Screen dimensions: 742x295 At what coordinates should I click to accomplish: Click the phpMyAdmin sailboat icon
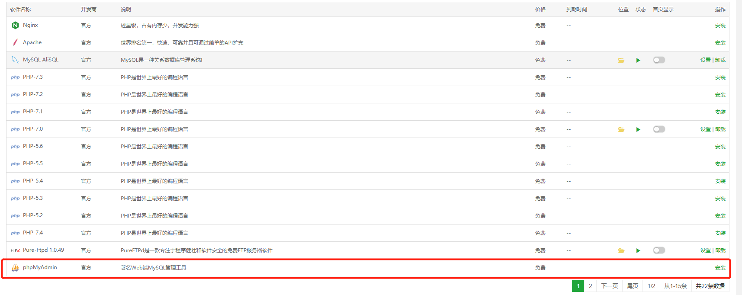[x=15, y=267]
